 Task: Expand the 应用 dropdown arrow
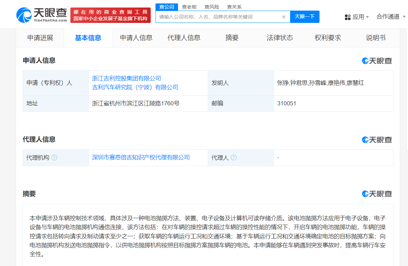[367, 17]
